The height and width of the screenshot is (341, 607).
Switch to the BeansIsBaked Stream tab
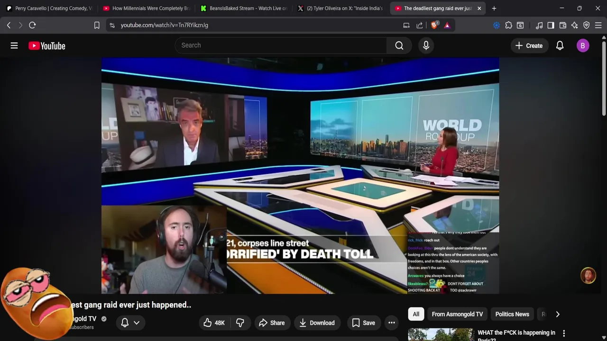243,8
